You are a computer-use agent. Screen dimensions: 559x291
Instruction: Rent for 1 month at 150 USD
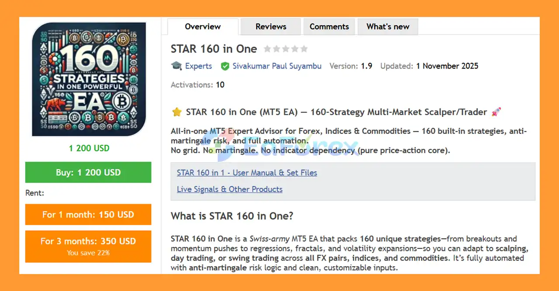tap(88, 214)
